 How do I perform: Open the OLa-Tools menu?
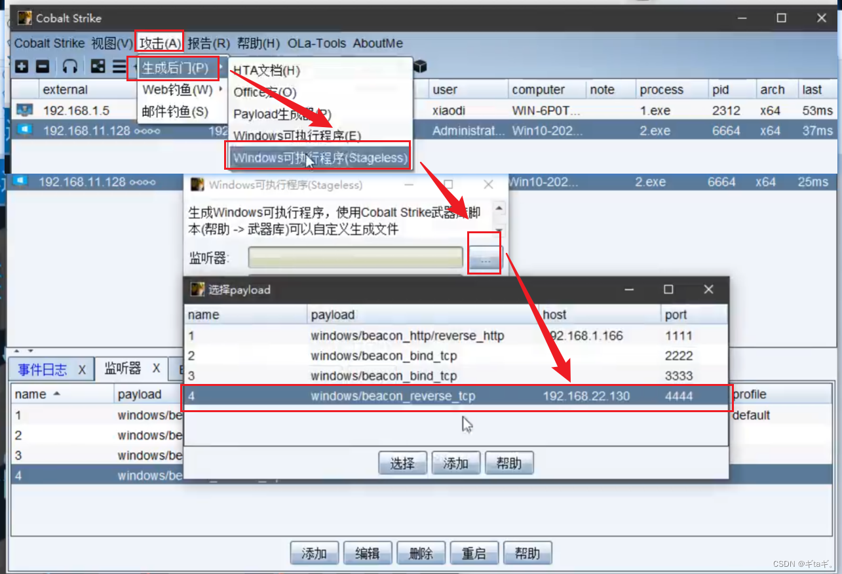click(316, 43)
